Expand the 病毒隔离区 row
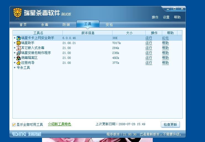This screenshot has width=205, height=142. coord(15,58)
